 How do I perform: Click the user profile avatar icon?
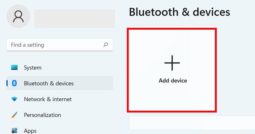point(18,17)
